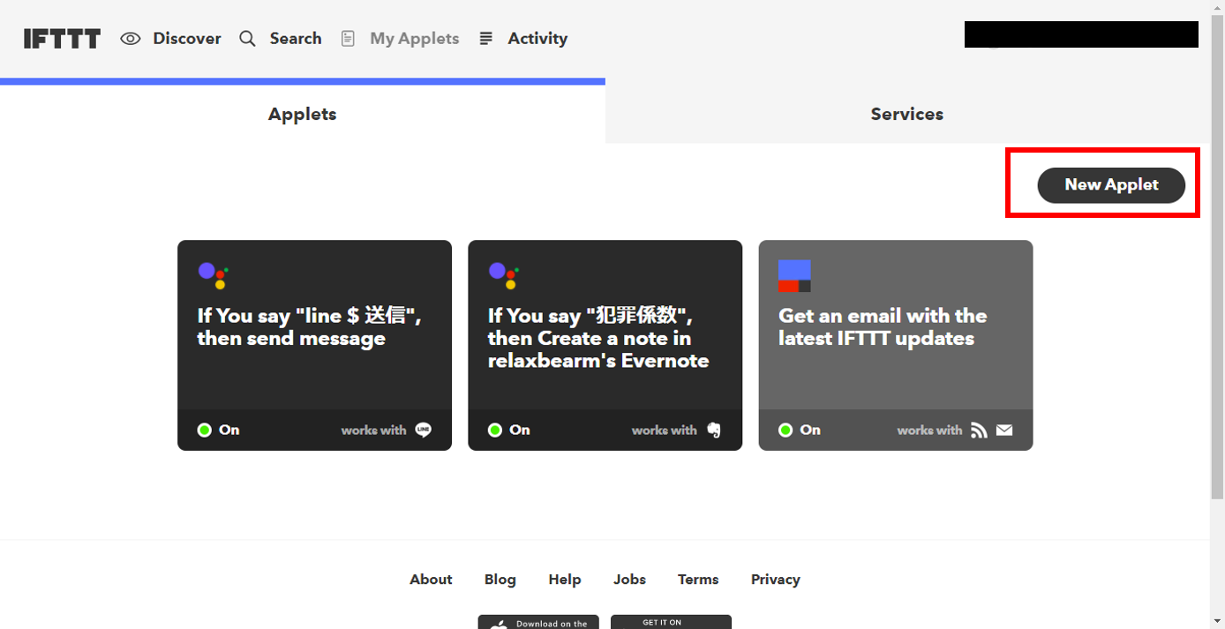Click Google Assistant icon on "line $" applet

pos(213,275)
